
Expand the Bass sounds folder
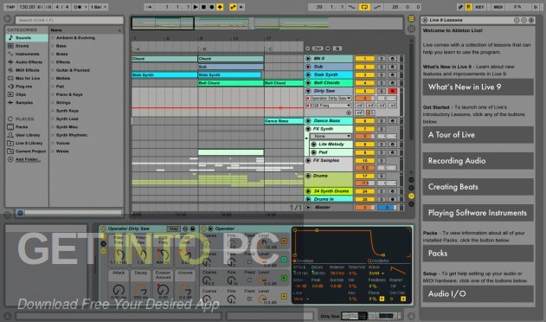point(53,46)
